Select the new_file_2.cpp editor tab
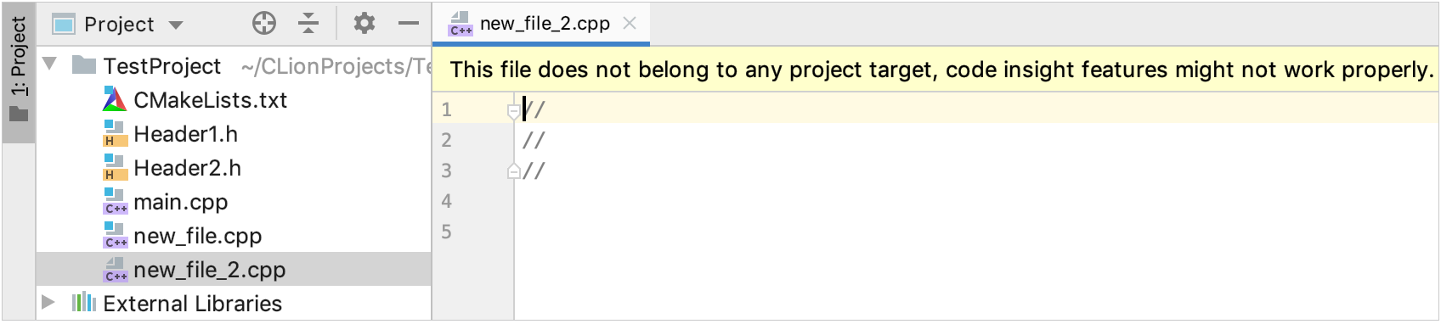The image size is (1441, 324). (542, 24)
